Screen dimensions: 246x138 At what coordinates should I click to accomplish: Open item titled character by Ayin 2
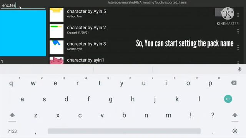point(86,28)
